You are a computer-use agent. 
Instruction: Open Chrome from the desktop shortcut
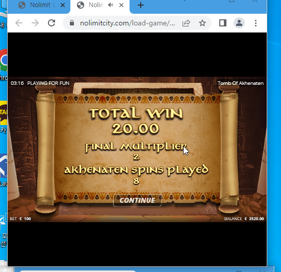click(x=4, y=61)
